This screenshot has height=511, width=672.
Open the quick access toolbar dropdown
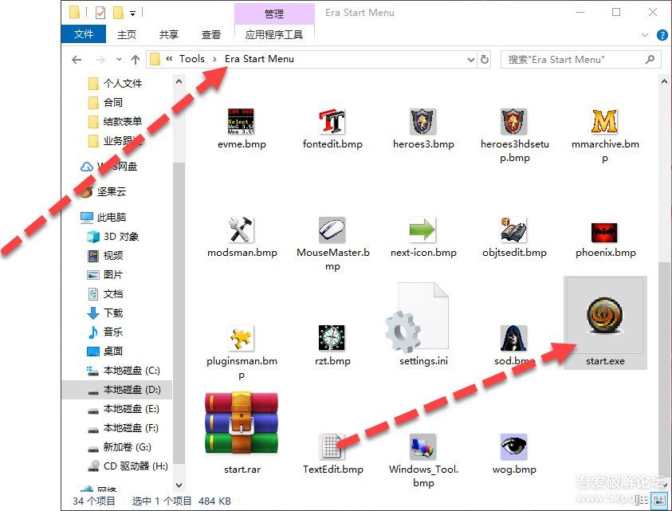tap(132, 13)
